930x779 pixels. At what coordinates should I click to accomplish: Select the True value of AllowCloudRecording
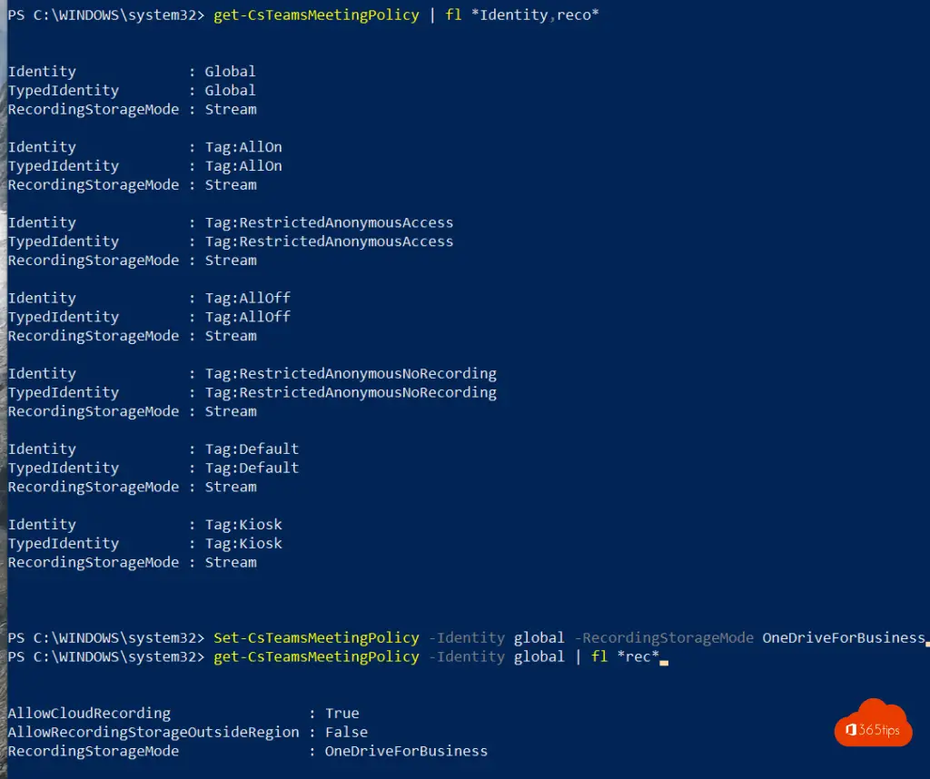341,714
